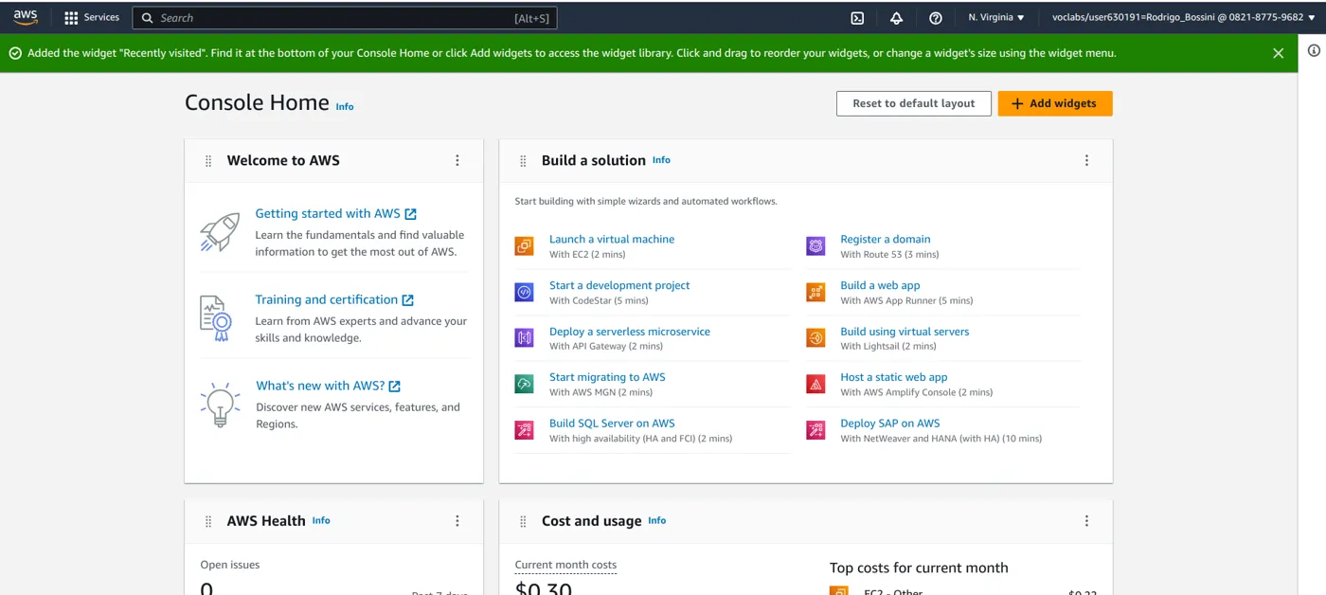
Task: Open Launch a virtual machine link
Action: click(x=612, y=240)
